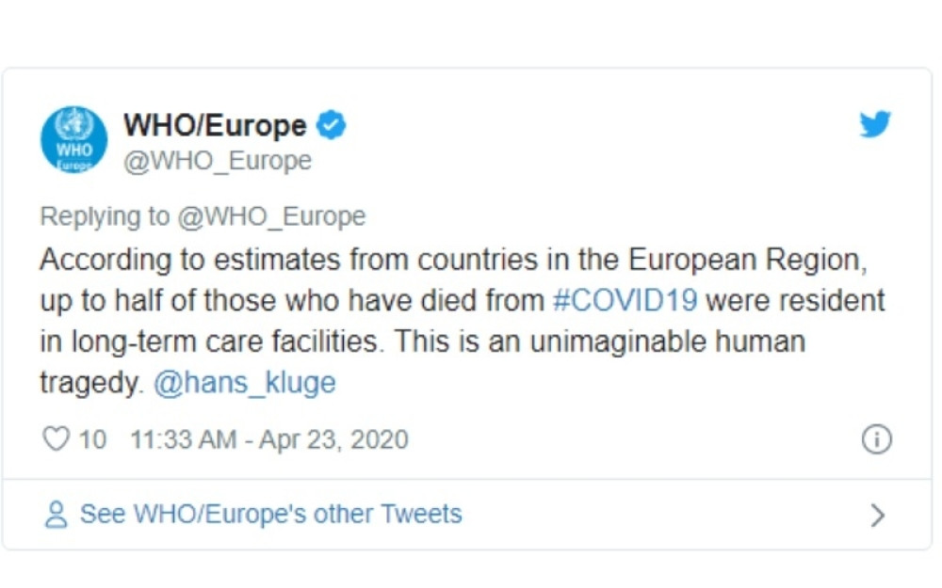Open the 11:33 AM time link

tap(183, 439)
